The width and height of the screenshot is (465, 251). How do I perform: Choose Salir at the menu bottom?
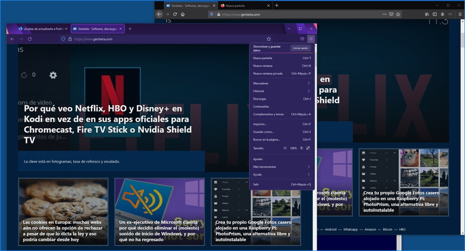click(x=282, y=184)
